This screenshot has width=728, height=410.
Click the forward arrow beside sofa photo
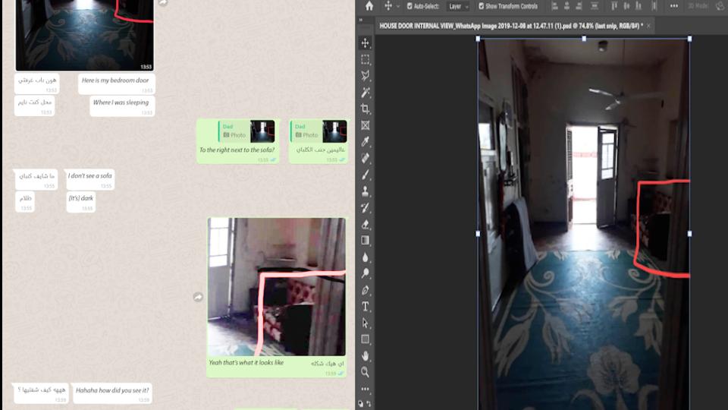tap(198, 296)
